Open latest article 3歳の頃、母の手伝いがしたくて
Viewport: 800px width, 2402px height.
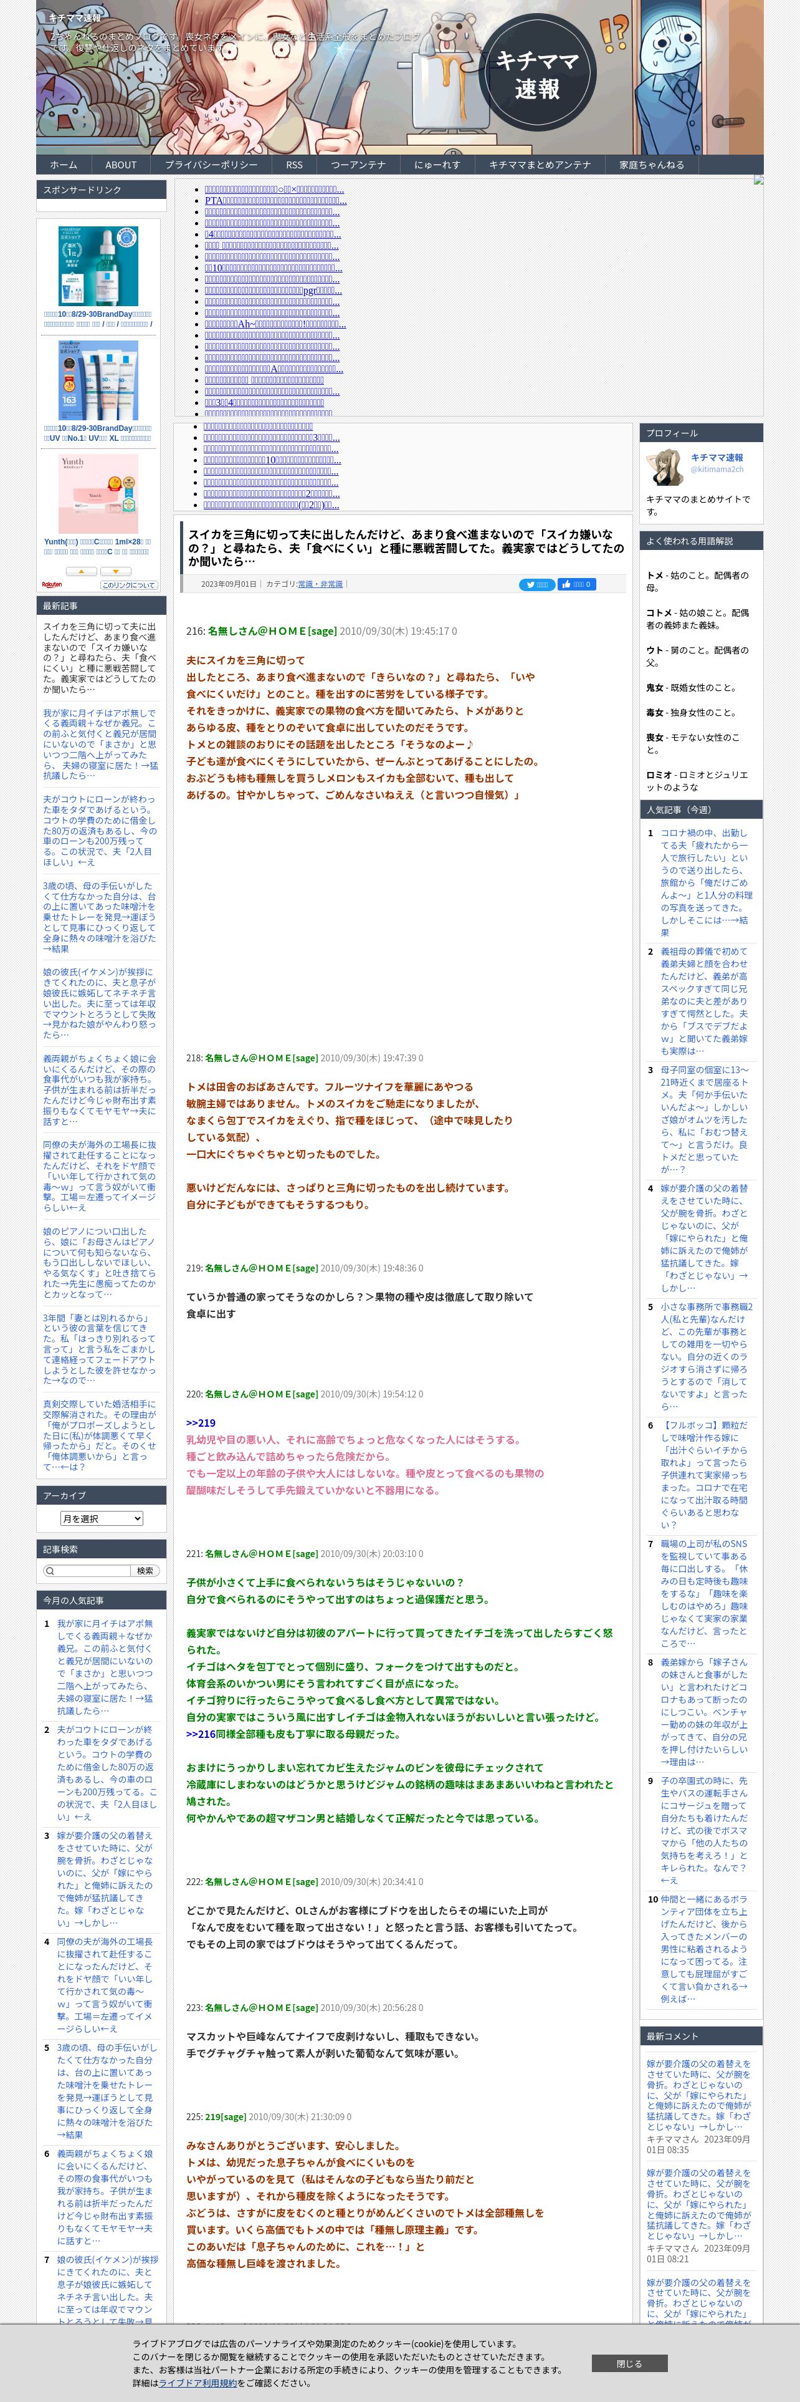pos(100,917)
